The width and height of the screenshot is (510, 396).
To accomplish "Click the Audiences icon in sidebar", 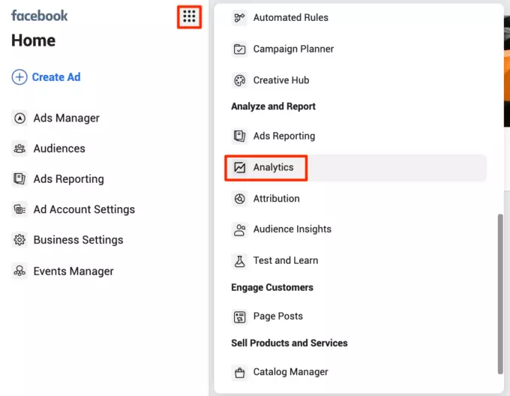I will 20,148.
